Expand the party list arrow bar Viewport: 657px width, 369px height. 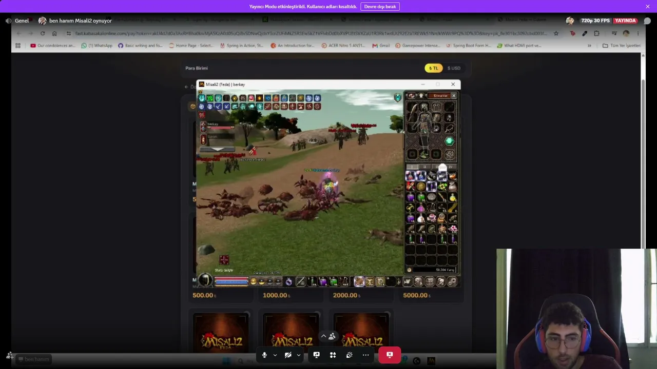click(x=217, y=149)
